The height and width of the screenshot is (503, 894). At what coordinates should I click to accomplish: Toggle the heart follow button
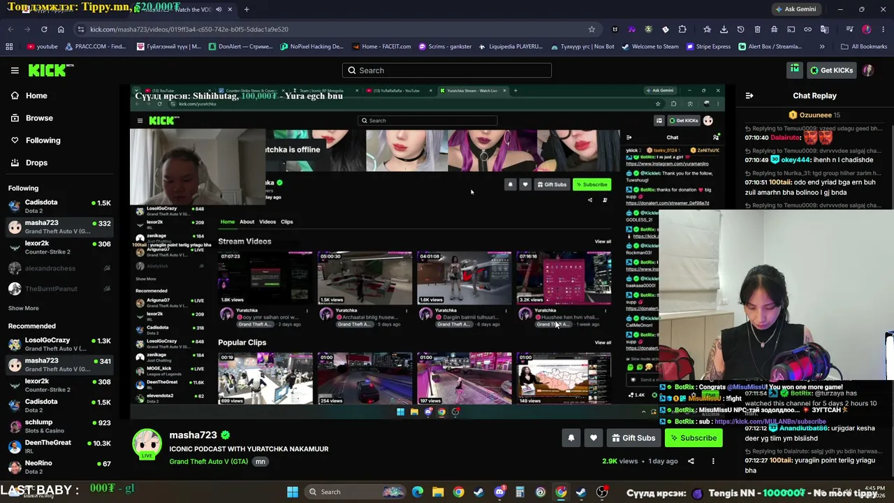click(593, 438)
